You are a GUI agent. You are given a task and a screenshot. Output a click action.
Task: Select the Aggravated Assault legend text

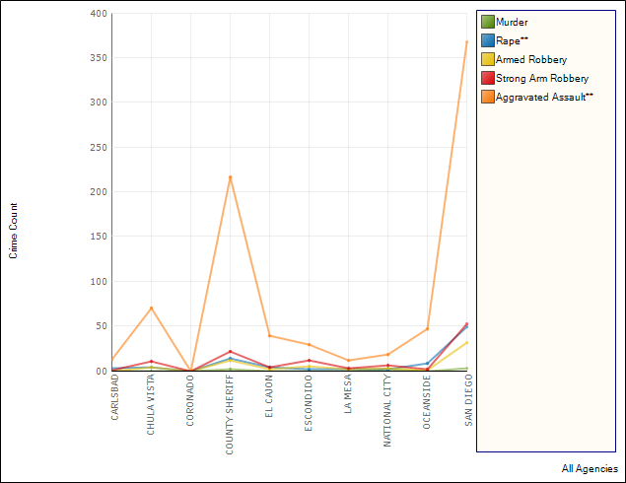pyautogui.click(x=544, y=97)
